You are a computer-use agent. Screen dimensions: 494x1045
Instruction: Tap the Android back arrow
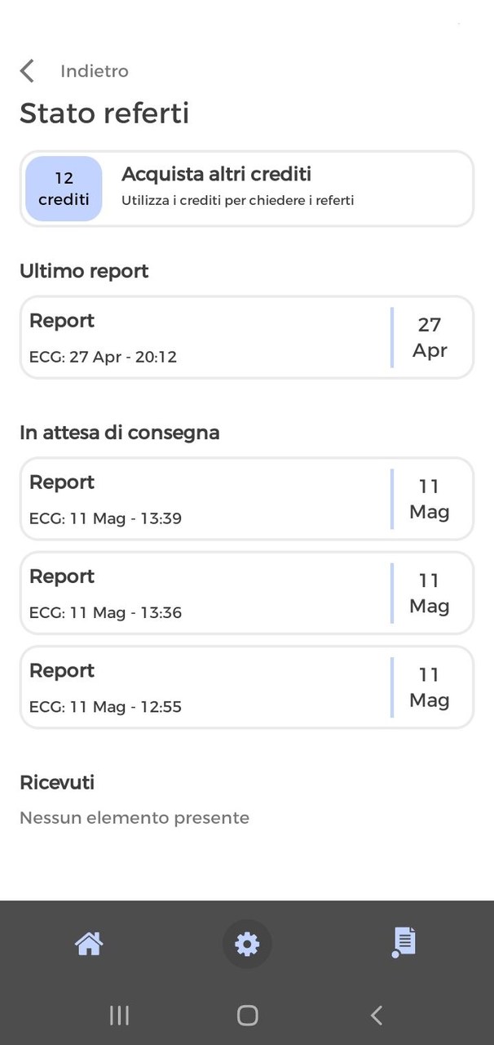click(x=376, y=1015)
